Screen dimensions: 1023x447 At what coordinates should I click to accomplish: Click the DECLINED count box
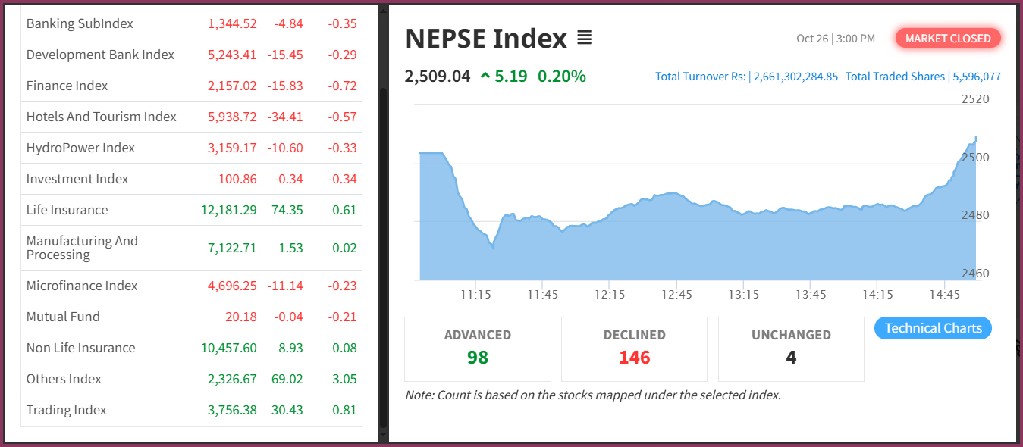(x=634, y=349)
